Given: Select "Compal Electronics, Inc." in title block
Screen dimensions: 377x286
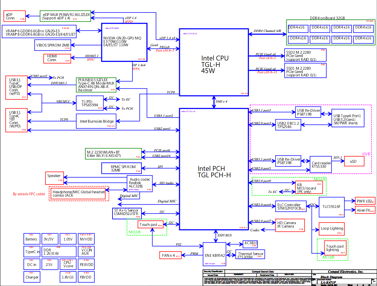Looking at the screenshot, I should [x=345, y=272].
